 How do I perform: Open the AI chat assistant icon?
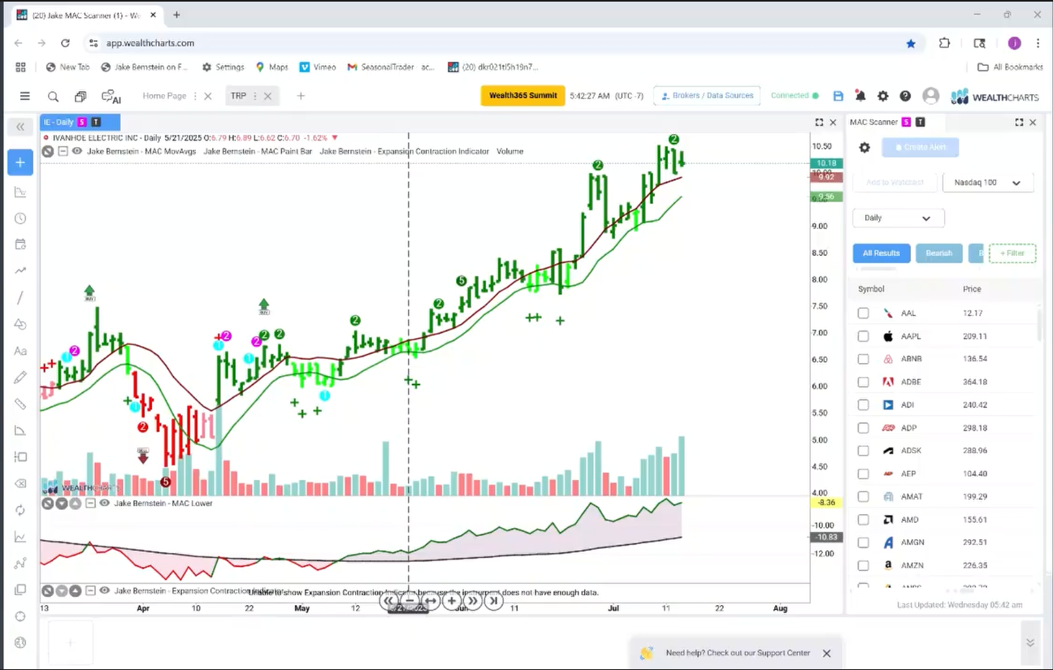tap(111, 96)
